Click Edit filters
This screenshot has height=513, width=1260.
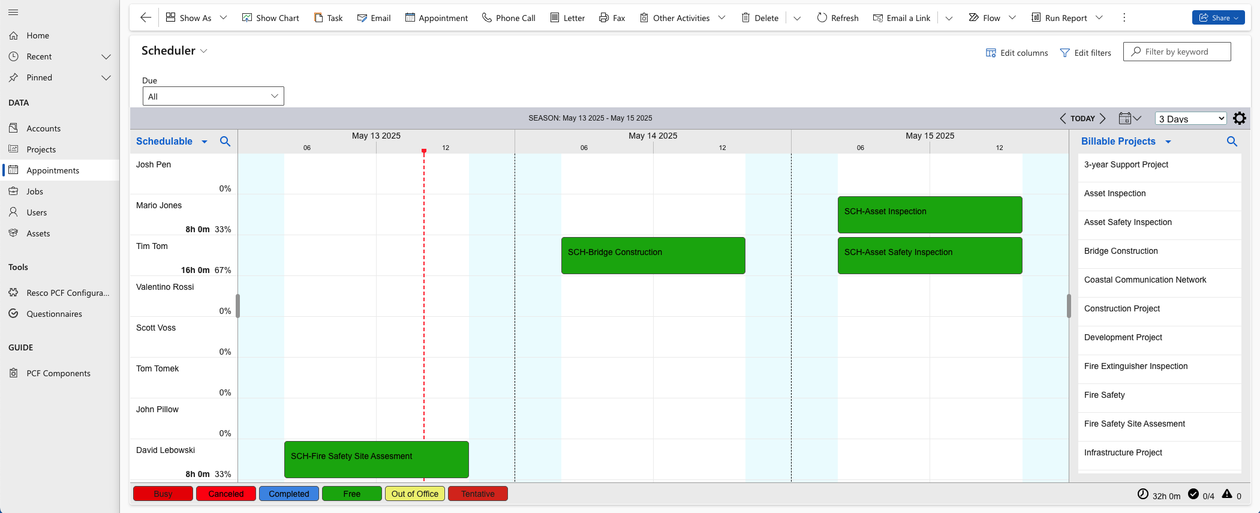pyautogui.click(x=1085, y=53)
